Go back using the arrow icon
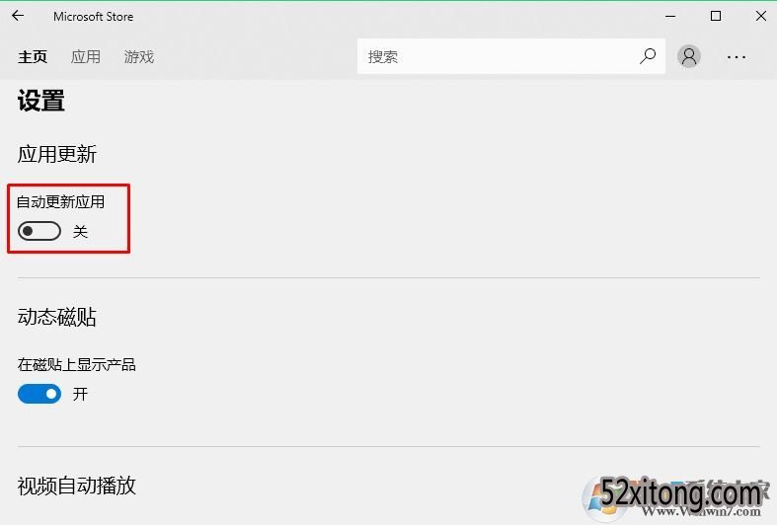 18,16
